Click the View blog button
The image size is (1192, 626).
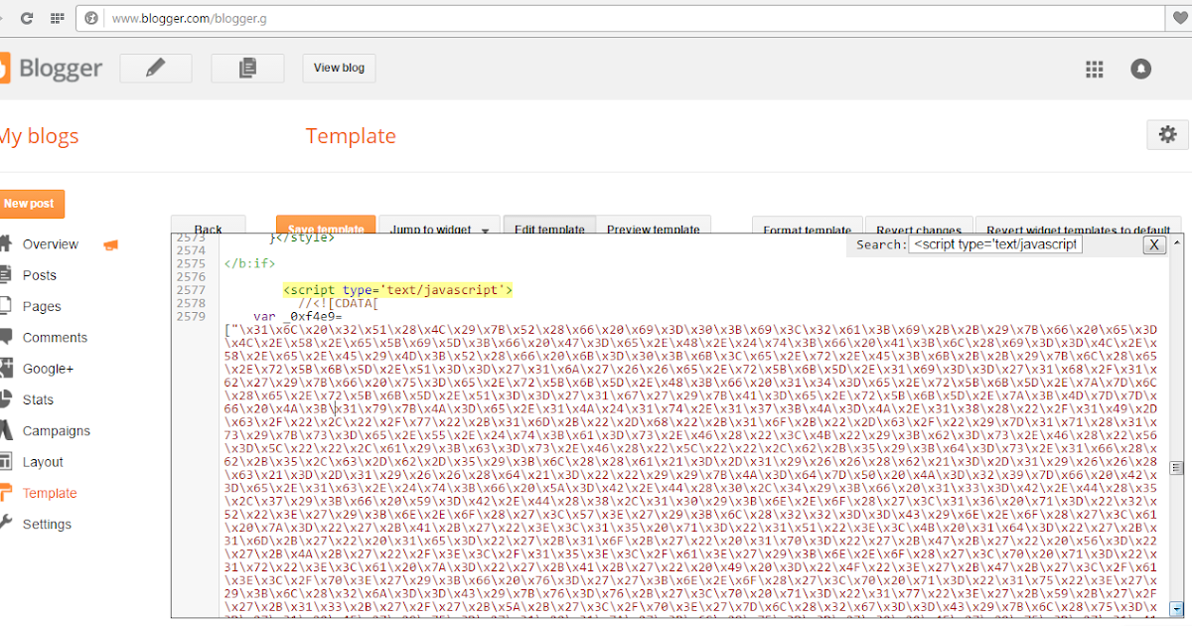click(338, 68)
